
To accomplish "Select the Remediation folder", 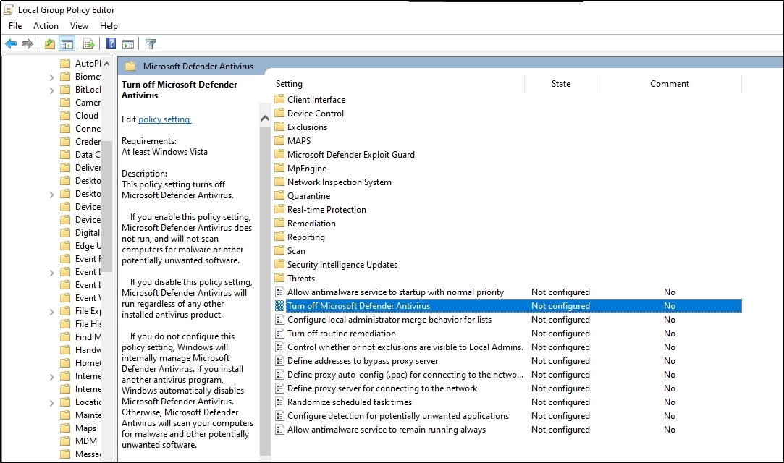I will coord(305,224).
